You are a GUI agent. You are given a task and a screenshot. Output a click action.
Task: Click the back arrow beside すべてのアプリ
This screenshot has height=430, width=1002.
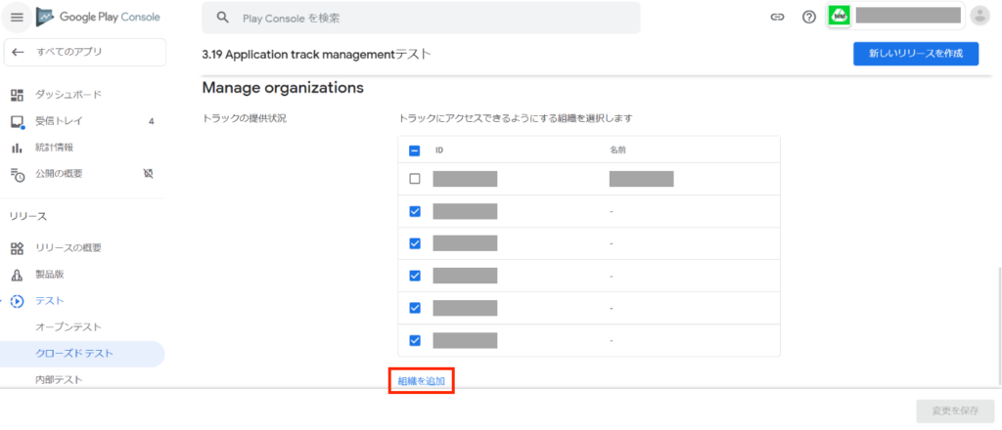tap(19, 52)
